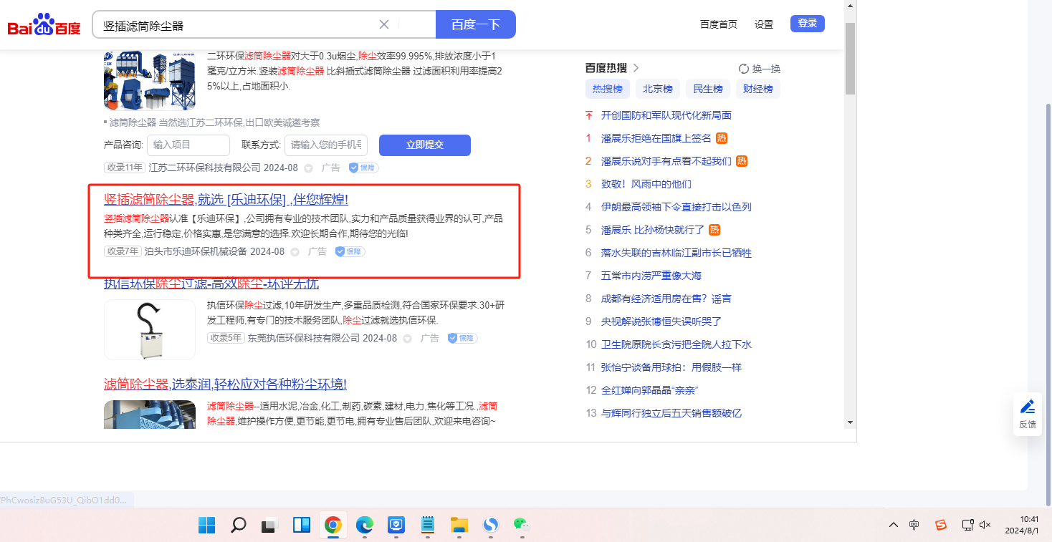Click the 输入项目 product inquiry field

(x=188, y=145)
